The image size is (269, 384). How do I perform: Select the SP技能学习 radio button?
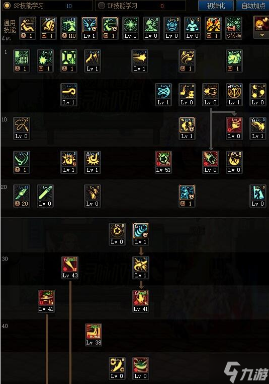(x=7, y=6)
